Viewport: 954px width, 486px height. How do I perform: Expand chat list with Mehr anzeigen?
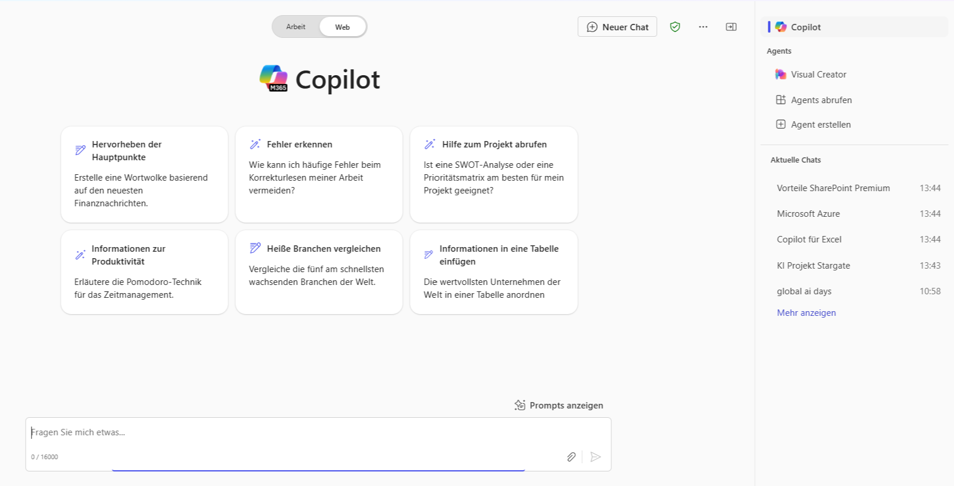[806, 313]
